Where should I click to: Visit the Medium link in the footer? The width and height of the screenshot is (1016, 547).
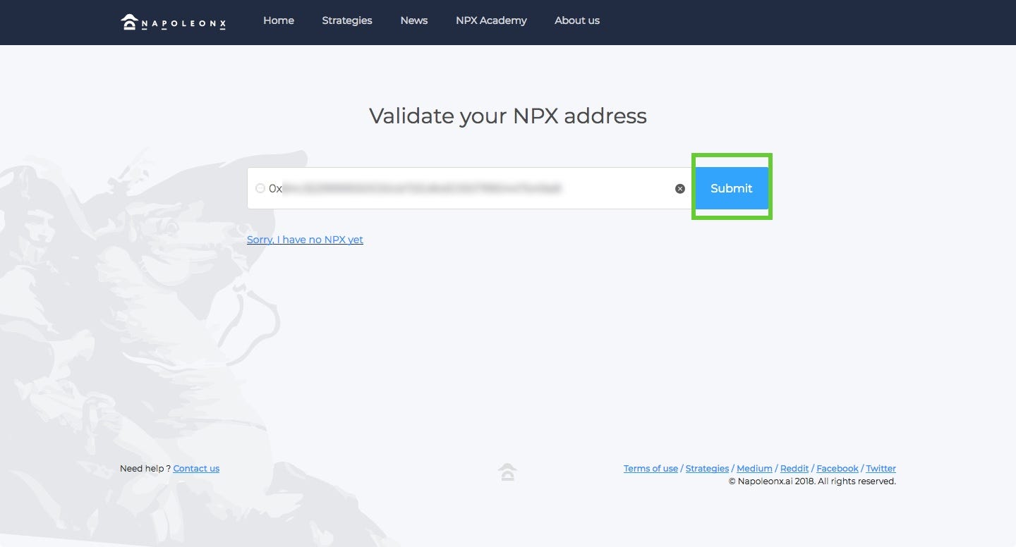[x=754, y=468]
